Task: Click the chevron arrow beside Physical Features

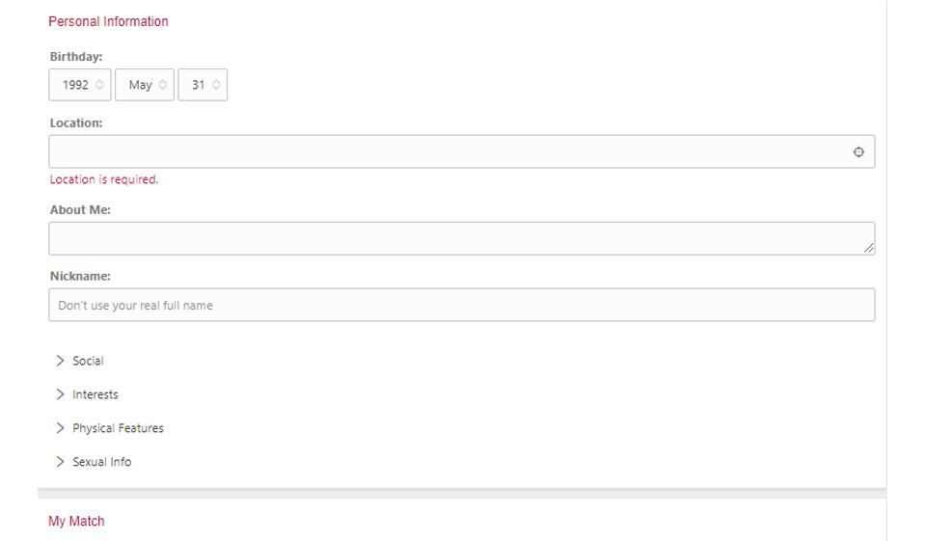Action: click(x=61, y=428)
